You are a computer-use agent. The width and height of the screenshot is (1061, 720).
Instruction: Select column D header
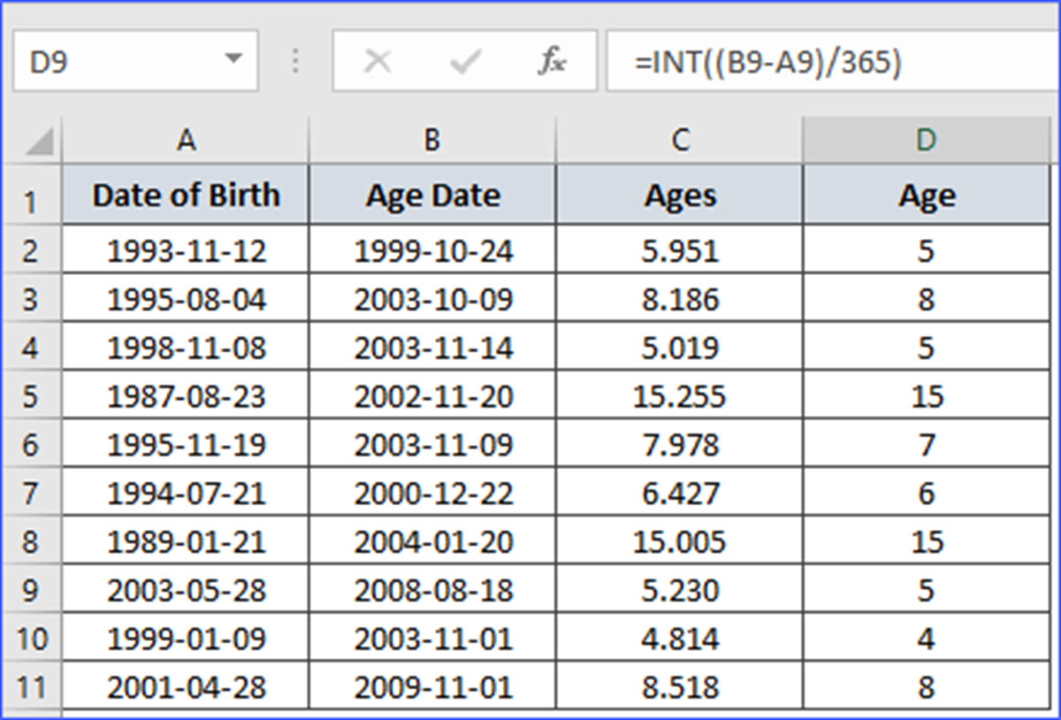coord(927,141)
